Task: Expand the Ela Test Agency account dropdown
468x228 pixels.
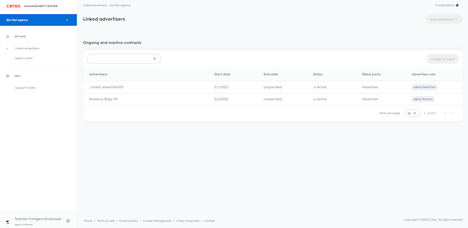Action: (x=67, y=20)
